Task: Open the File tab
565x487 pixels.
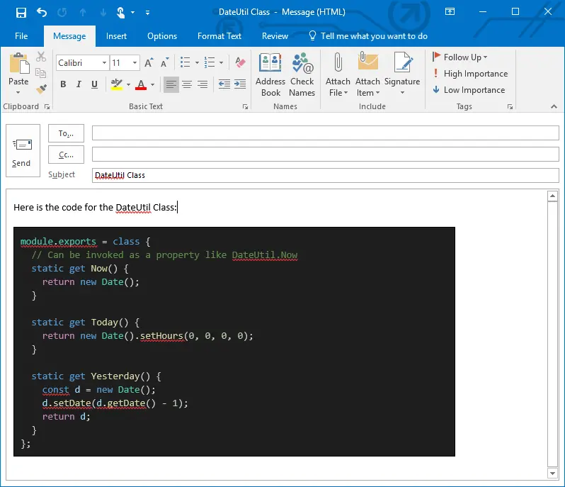Action: [21, 36]
